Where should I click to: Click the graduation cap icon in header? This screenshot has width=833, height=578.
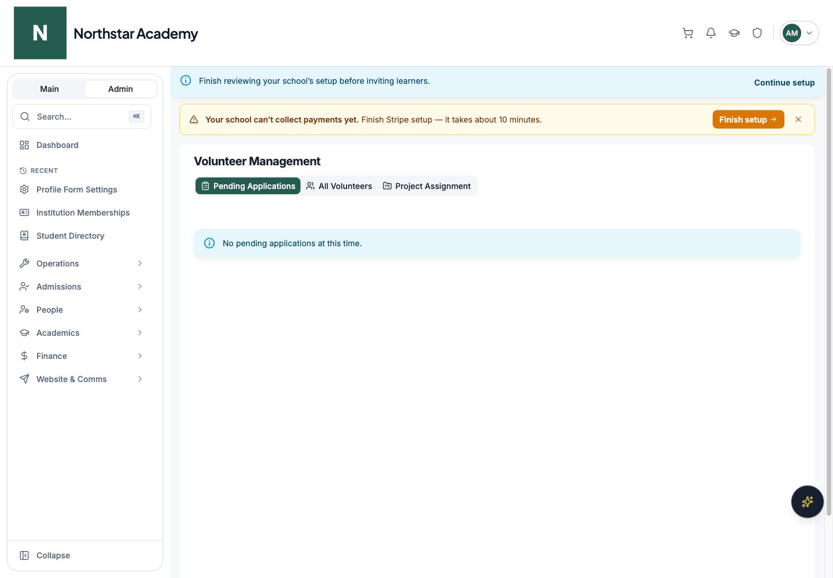click(734, 33)
